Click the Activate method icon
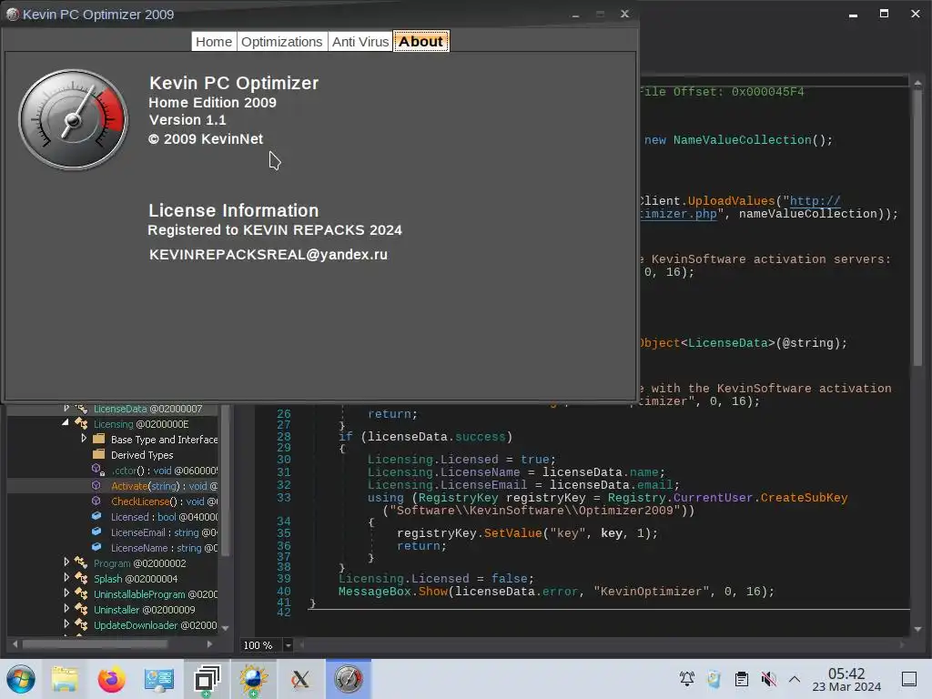Screen dimensions: 932x699 tap(96, 486)
